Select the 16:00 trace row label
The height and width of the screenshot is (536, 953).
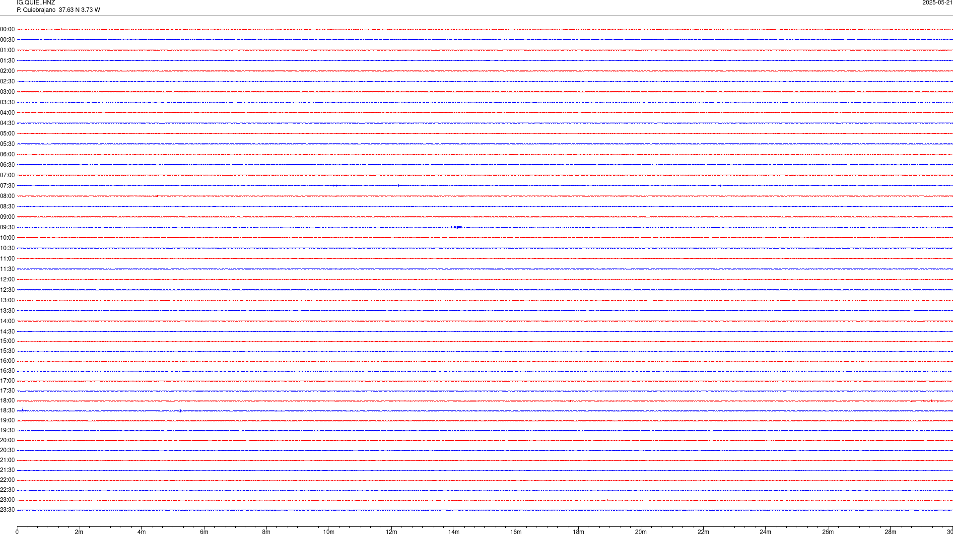[7, 361]
